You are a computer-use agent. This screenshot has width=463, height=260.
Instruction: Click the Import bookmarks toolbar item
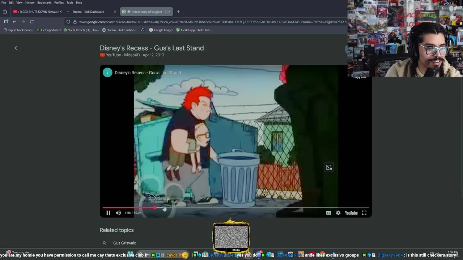18,30
